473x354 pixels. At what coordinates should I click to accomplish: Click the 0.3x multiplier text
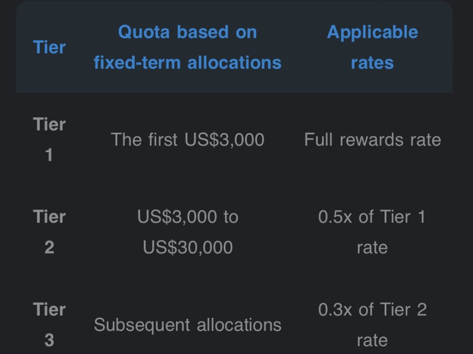335,309
